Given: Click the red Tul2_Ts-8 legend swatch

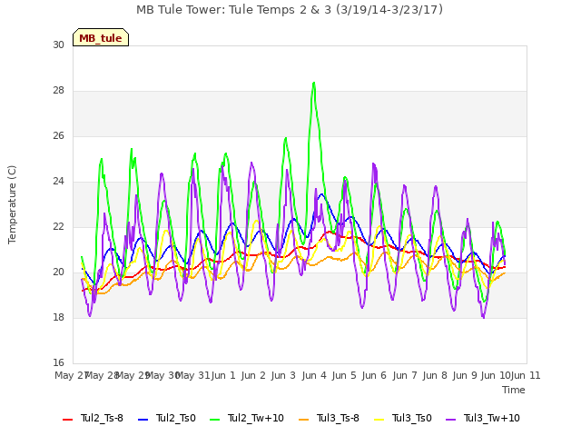Looking at the screenshot, I should 67,420.
